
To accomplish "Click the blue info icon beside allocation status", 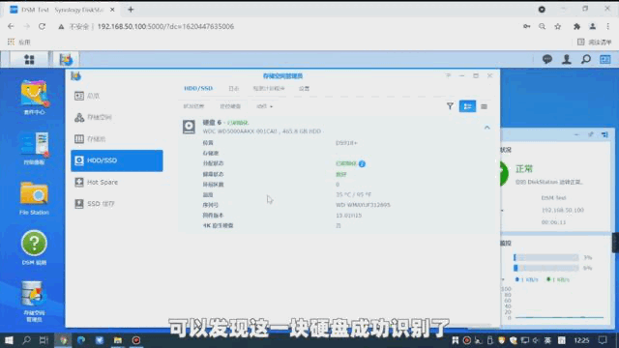I will point(362,163).
